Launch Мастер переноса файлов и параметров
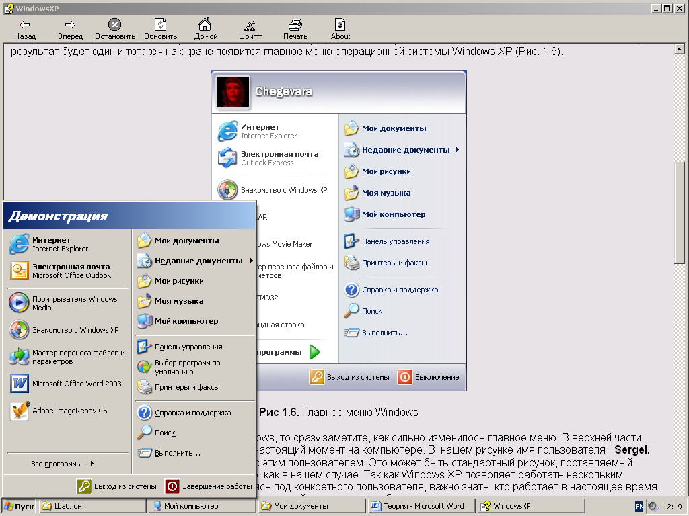 tap(68, 357)
